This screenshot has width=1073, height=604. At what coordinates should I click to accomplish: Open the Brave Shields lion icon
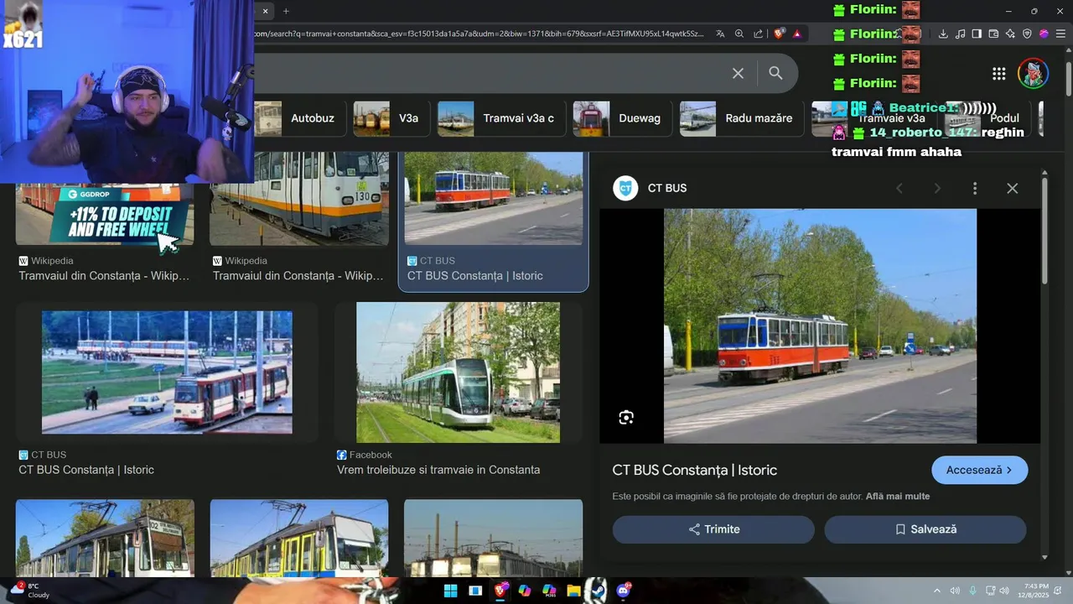(780, 34)
